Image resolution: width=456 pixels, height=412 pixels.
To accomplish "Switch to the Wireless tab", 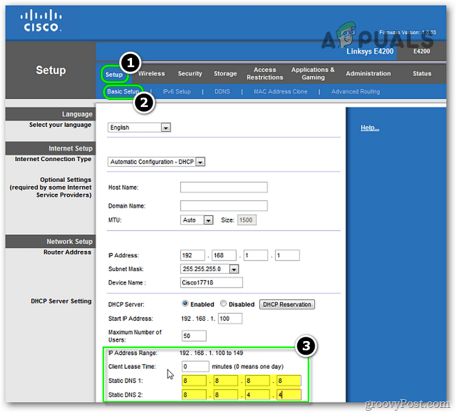I will (152, 74).
